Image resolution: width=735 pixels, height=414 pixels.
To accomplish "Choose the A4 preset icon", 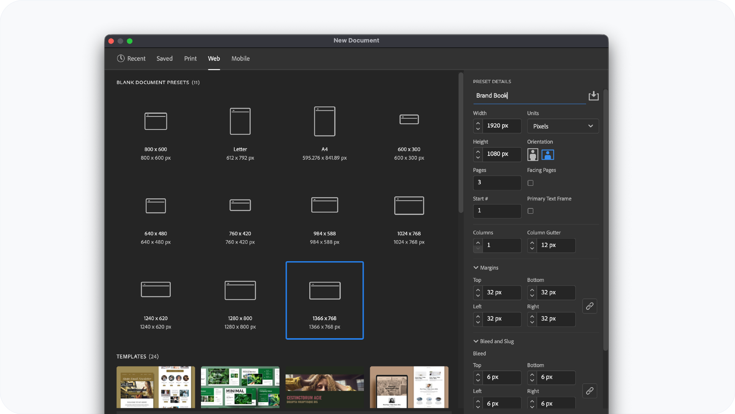I will [x=325, y=121].
